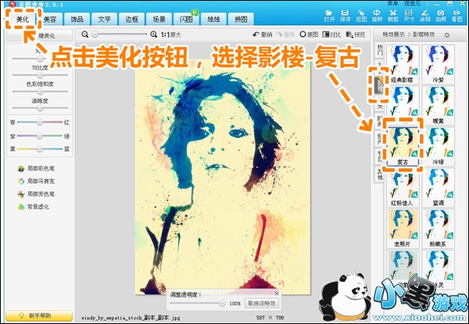The width and height of the screenshot is (469, 324).
Task: Open the 新手帮助 beginner help
Action: tap(39, 315)
